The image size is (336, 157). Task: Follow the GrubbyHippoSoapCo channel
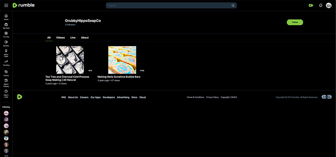pyautogui.click(x=295, y=22)
